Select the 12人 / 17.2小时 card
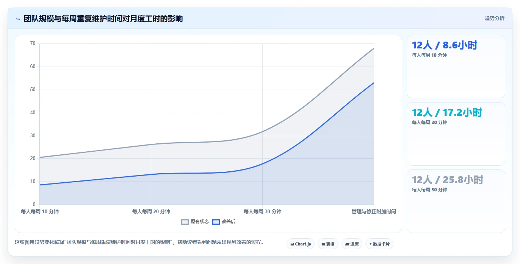The width and height of the screenshot is (520, 264). pos(456,134)
